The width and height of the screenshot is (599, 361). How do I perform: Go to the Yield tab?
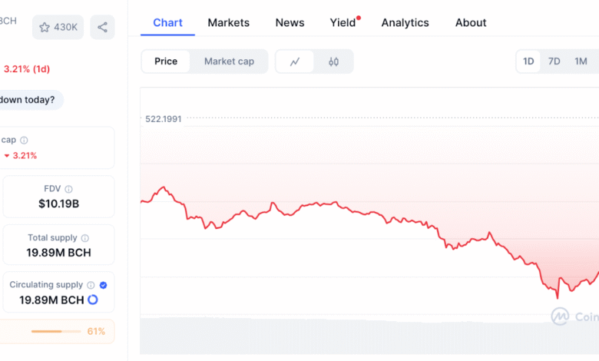(343, 23)
